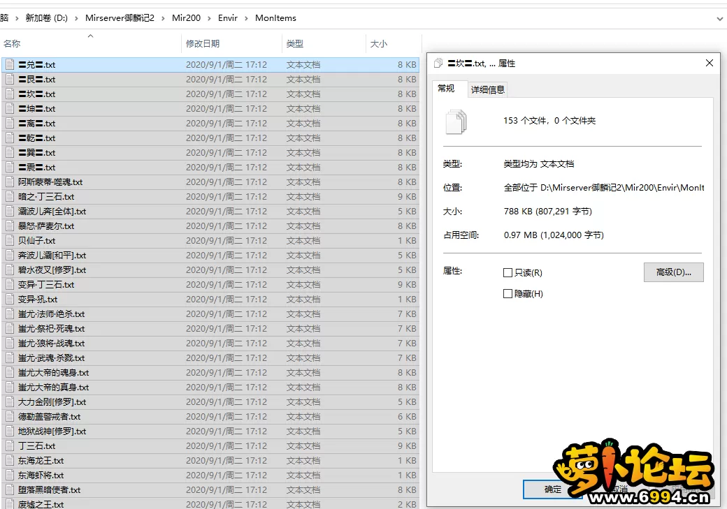This screenshot has height=509, width=727.
Task: Click the file icon of 堕落黑暗使者.txt
Action: [x=10, y=490]
